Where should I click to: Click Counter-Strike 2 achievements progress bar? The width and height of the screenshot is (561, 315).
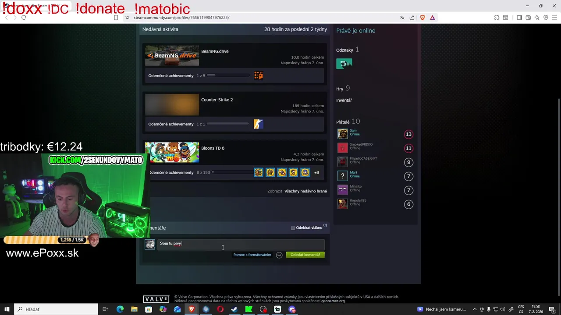click(228, 124)
